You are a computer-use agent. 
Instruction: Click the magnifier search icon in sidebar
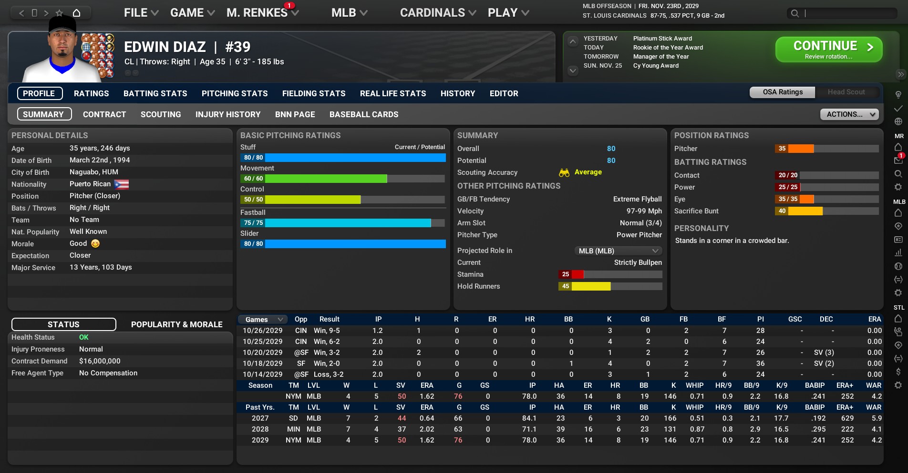pos(898,174)
